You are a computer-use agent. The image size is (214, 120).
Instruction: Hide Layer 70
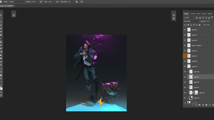185,77
